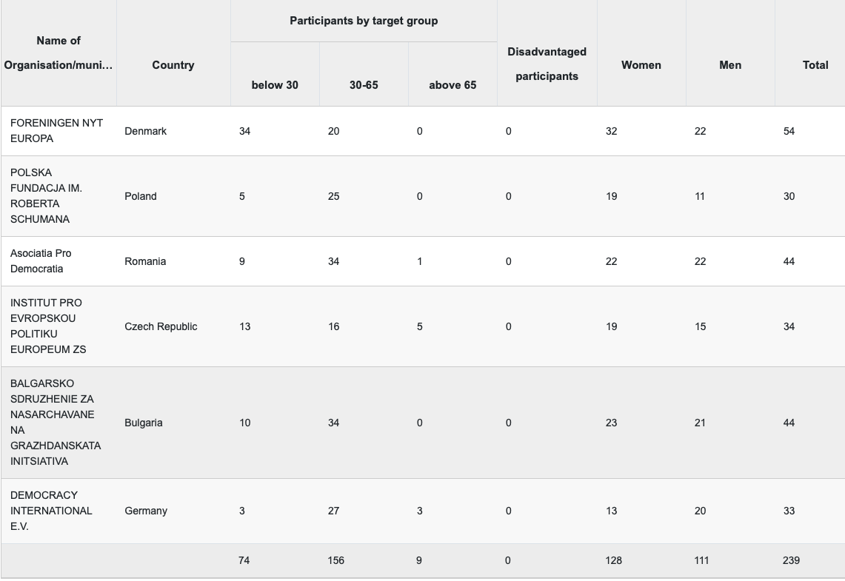
Task: Click the Women column header
Action: 641,64
